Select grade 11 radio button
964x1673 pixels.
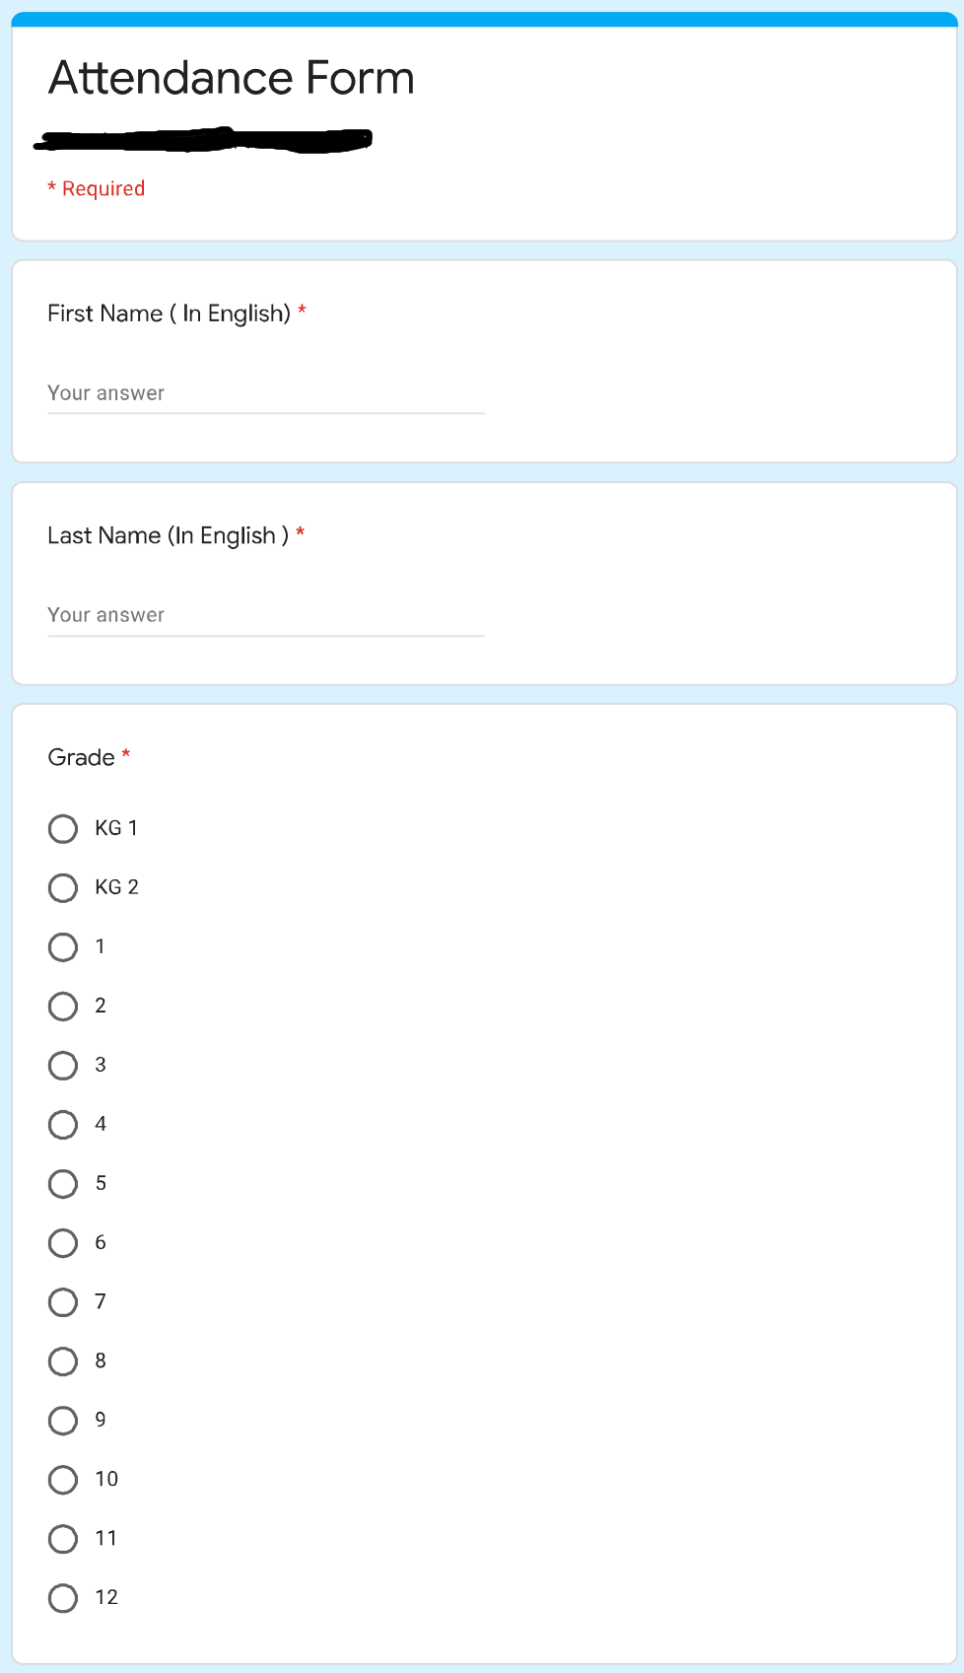pyautogui.click(x=63, y=1538)
